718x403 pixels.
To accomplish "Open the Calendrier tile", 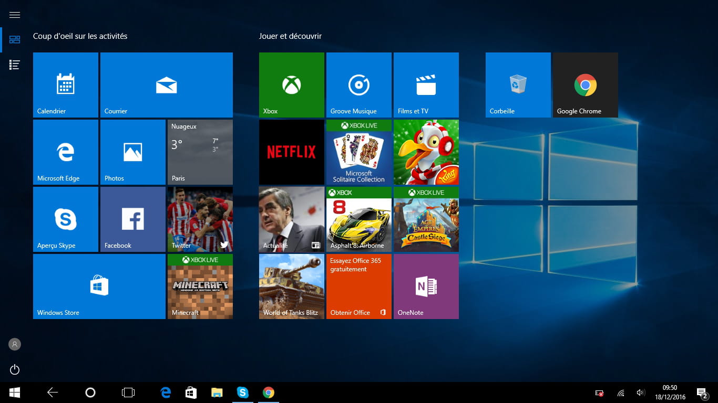I will [66, 84].
